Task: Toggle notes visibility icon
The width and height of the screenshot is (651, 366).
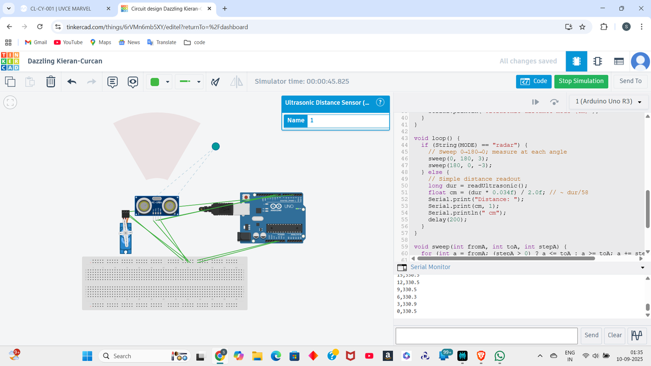Action: coord(133,81)
